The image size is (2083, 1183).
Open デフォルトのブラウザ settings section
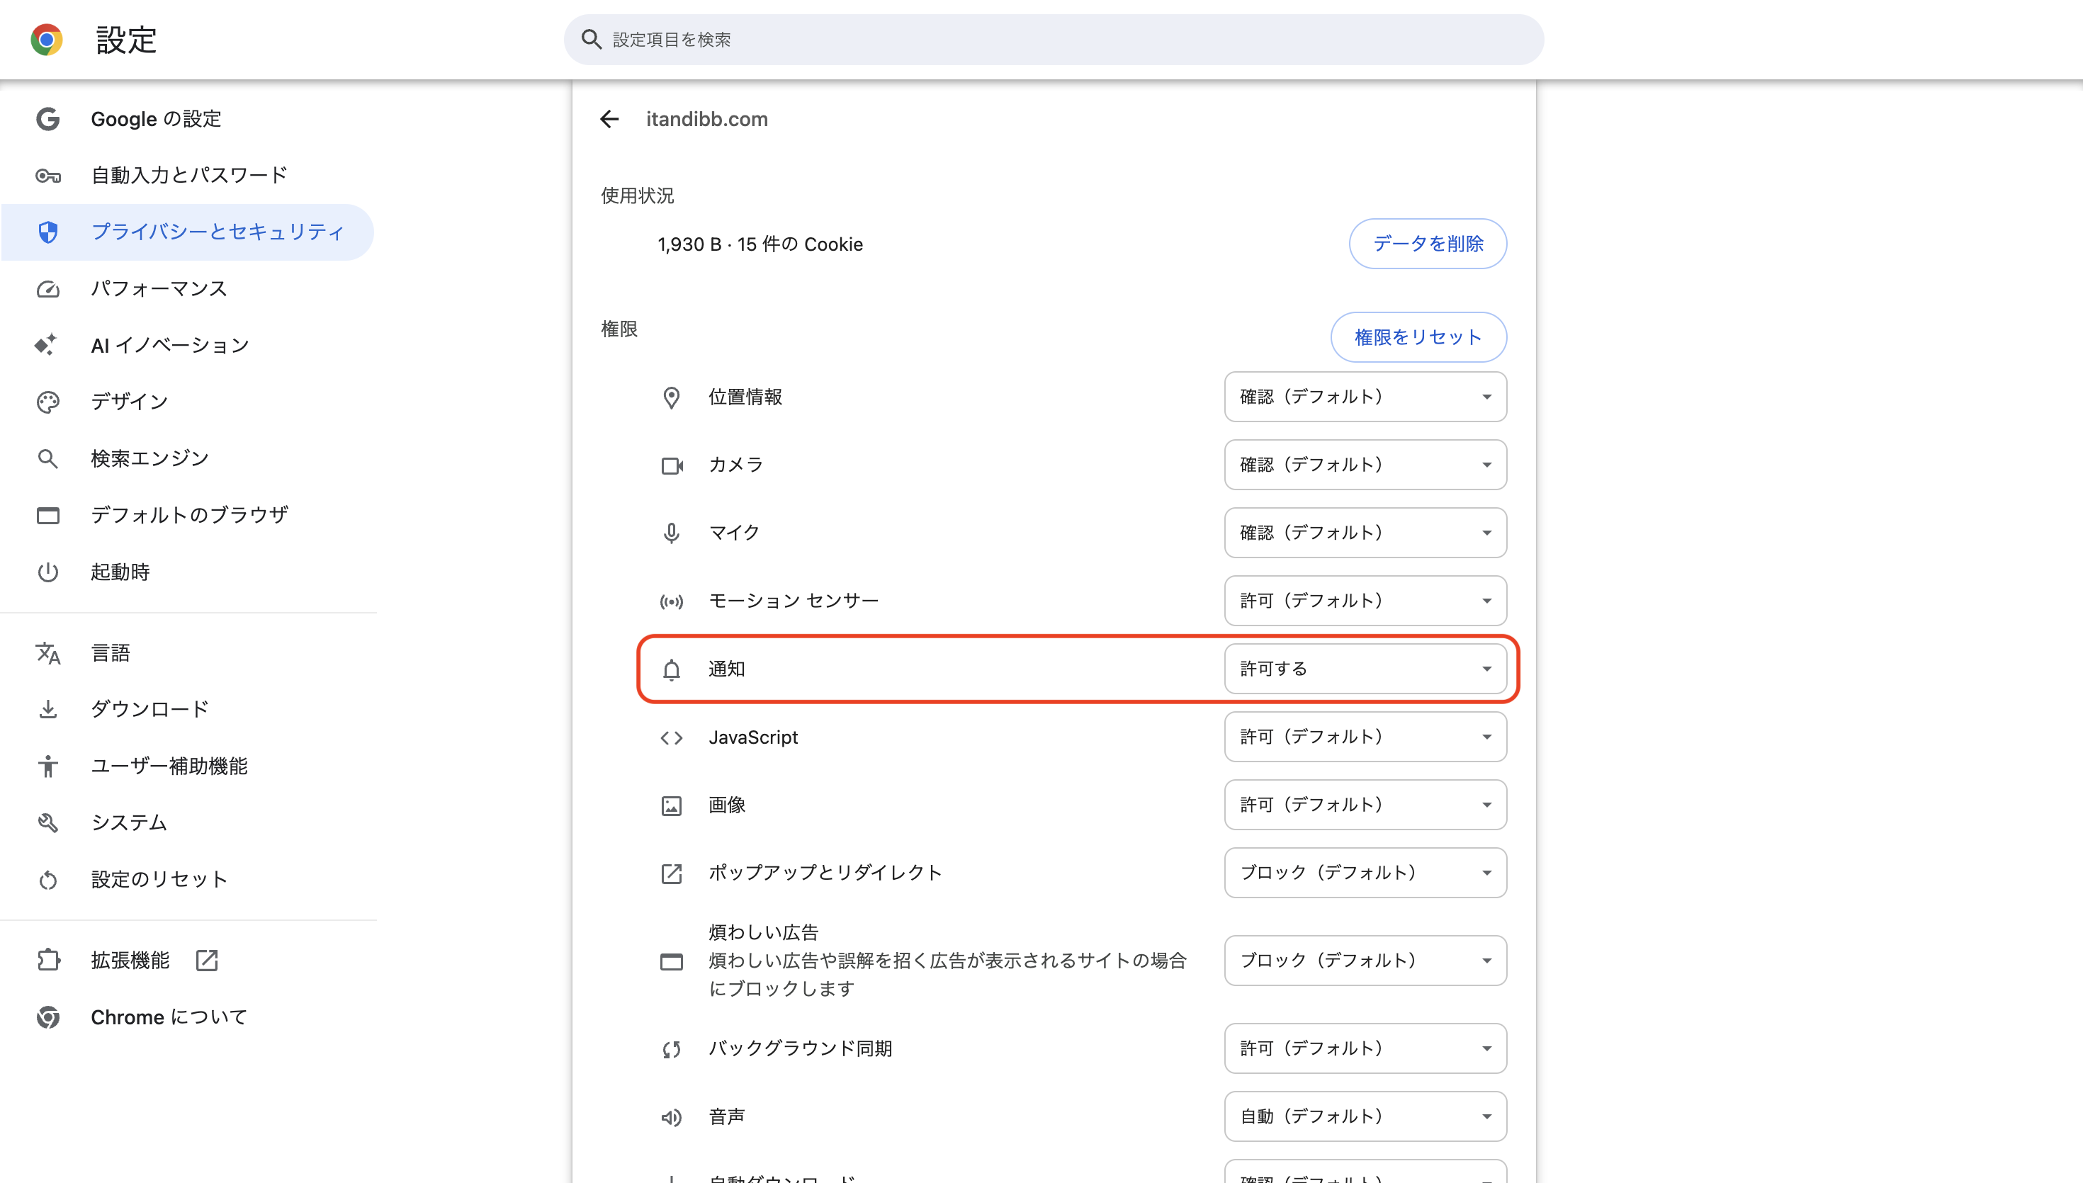pos(188,515)
